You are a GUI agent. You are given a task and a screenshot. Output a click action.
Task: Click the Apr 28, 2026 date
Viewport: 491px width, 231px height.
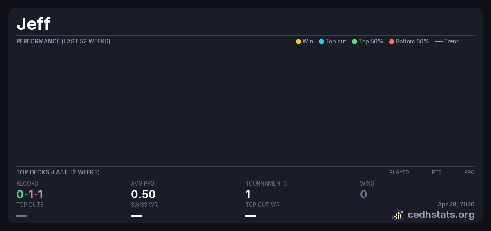456,204
